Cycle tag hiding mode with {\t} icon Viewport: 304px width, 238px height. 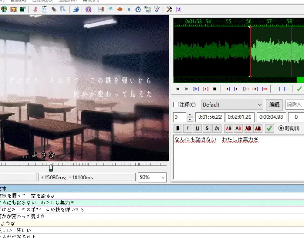179,9
